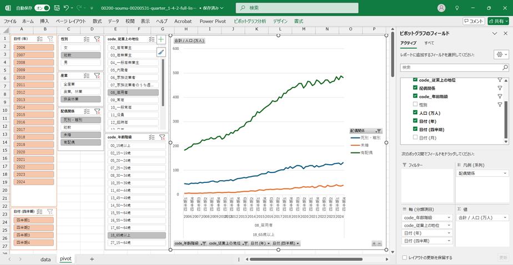Clear filter on 産業 slicer
This screenshot has width=513, height=265.
click(x=97, y=75)
